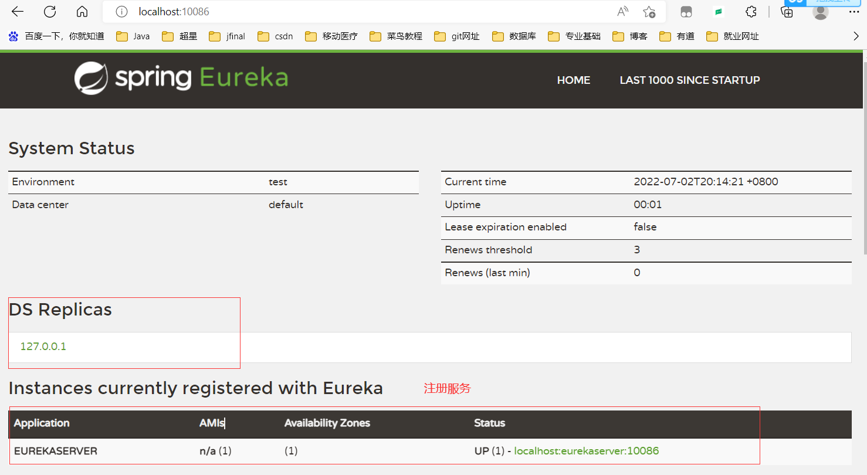Activate the Read aloud icon in address bar
The image size is (867, 475).
622,12
